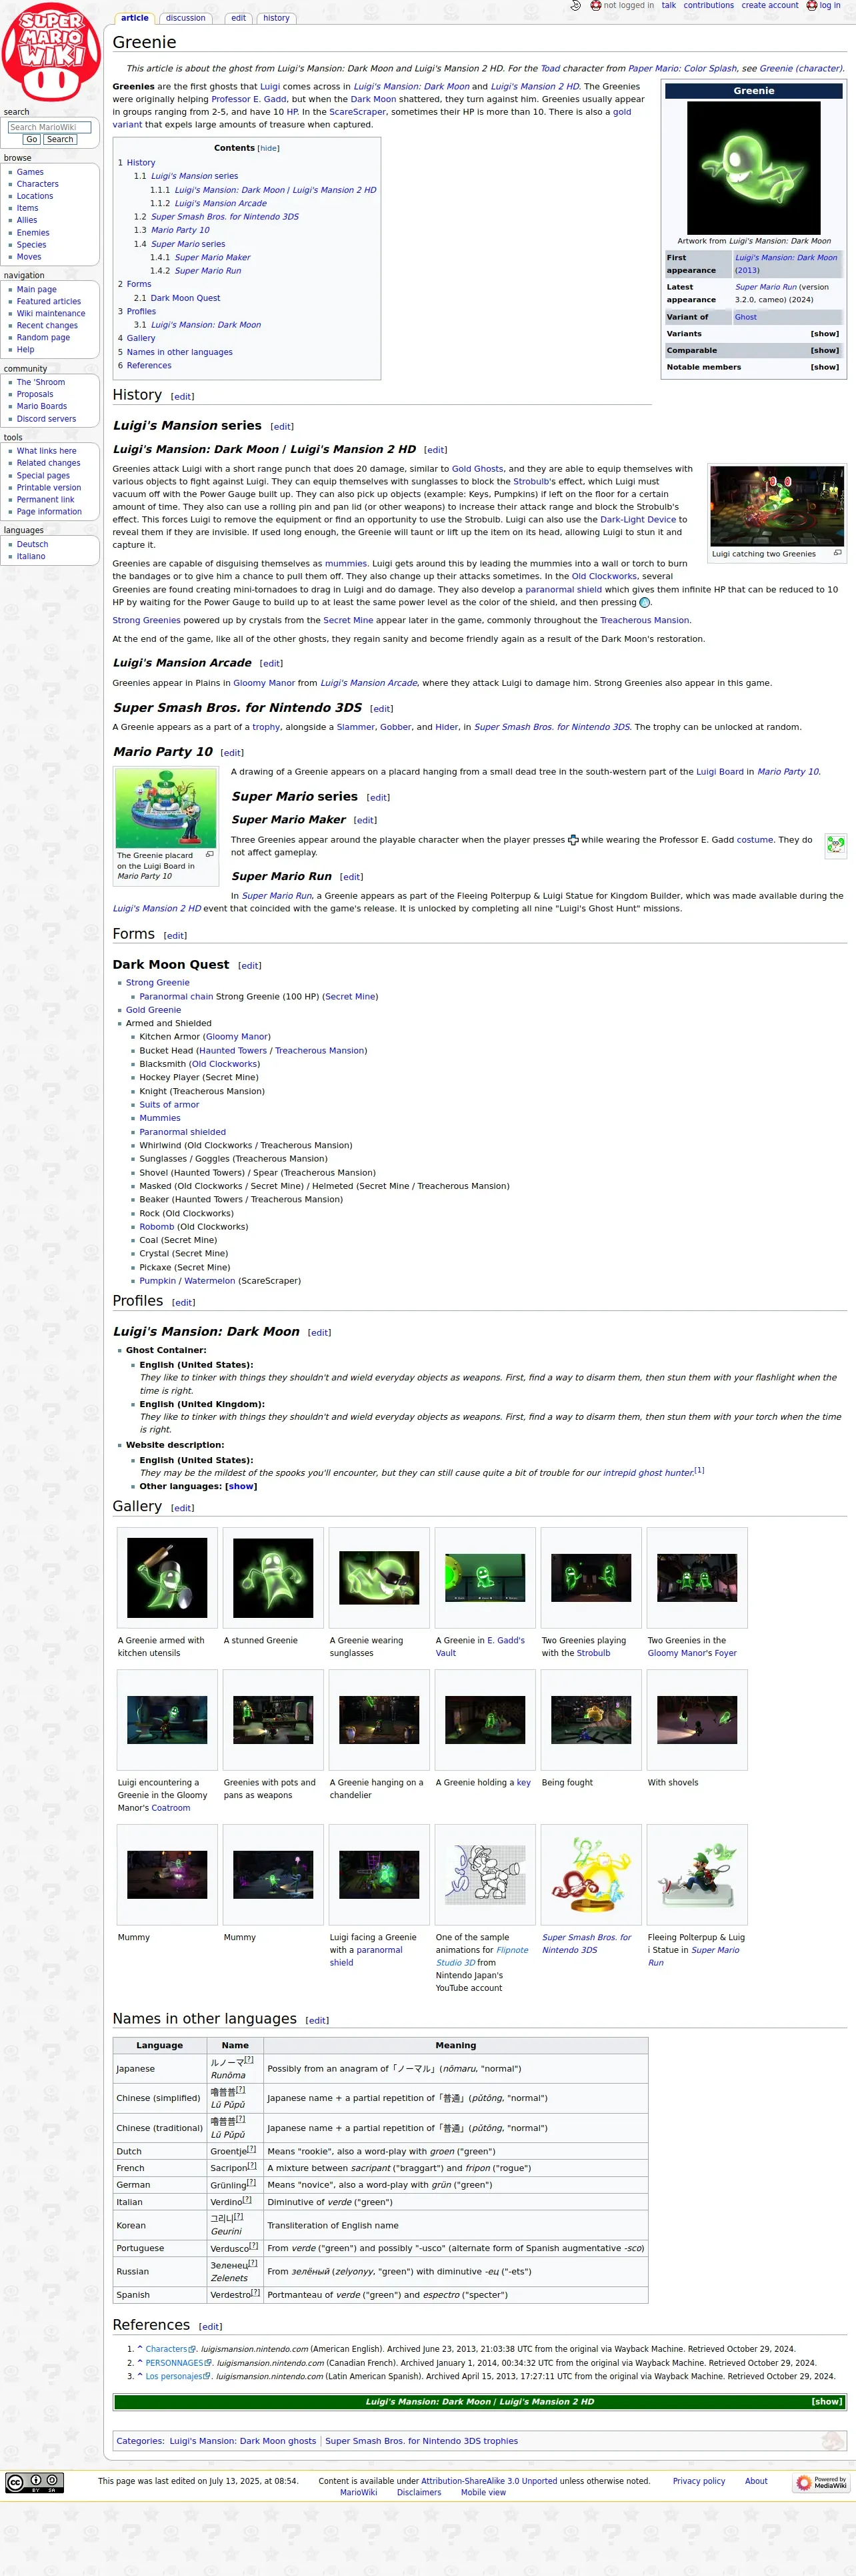Click the Go search button
Image resolution: width=856 pixels, height=2576 pixels.
32,139
